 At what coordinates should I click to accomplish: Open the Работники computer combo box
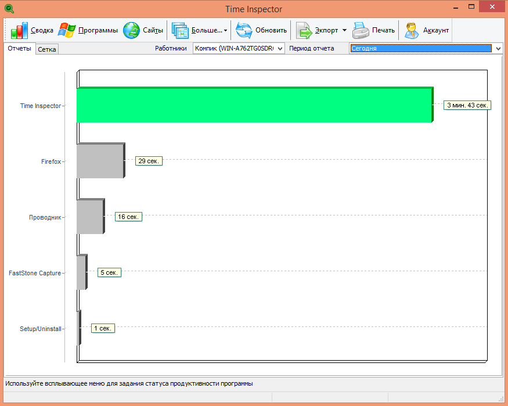(x=239, y=48)
